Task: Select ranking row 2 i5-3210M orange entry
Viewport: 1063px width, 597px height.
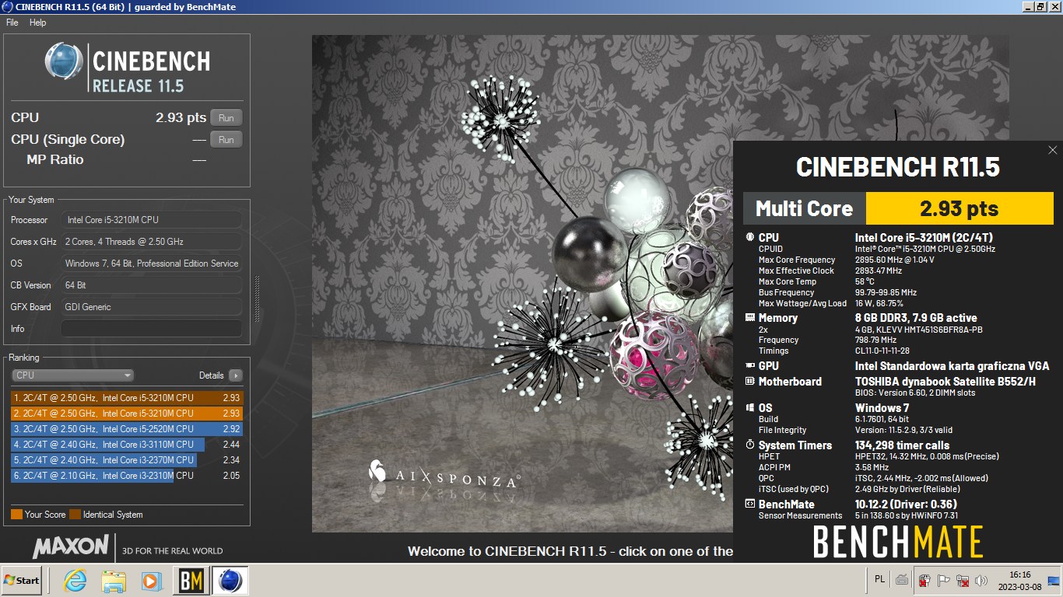Action: click(x=127, y=414)
